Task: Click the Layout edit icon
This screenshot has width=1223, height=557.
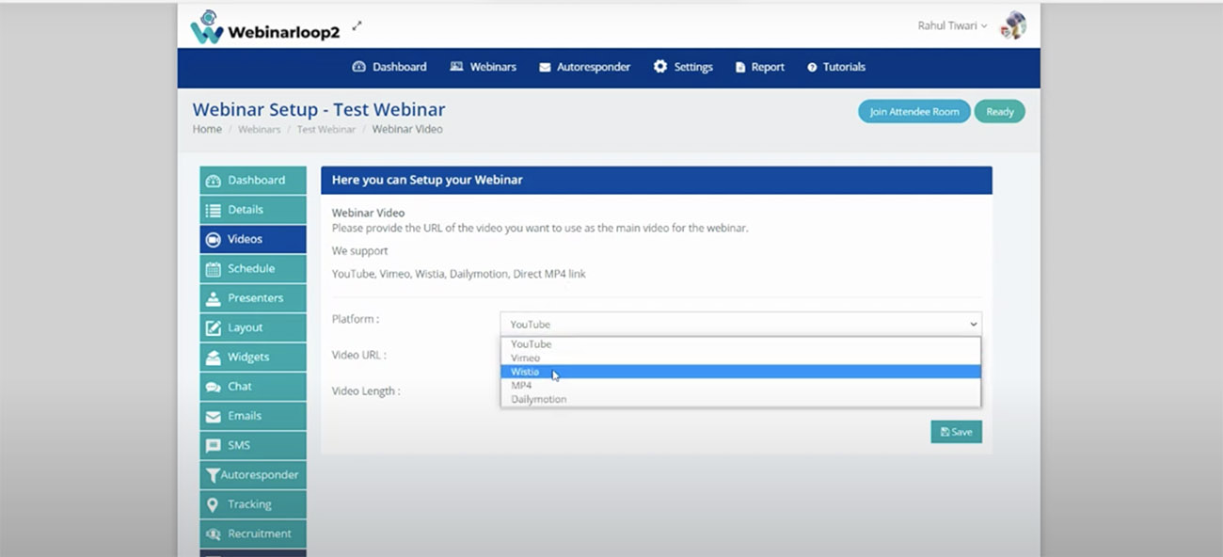Action: [x=213, y=327]
